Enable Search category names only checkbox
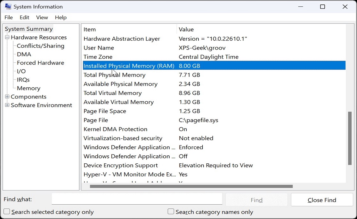The width and height of the screenshot is (357, 219). pos(171,212)
